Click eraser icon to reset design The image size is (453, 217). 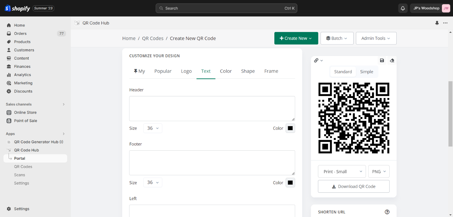(x=392, y=60)
